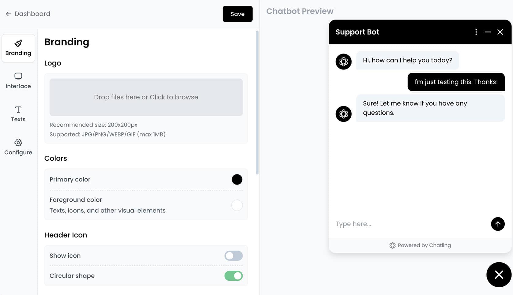
Task: Disable the Circular shape toggle
Action: [x=233, y=276]
